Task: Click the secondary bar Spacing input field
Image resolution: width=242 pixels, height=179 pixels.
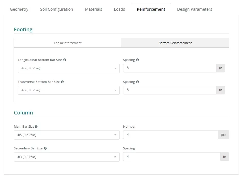Action: [172, 157]
